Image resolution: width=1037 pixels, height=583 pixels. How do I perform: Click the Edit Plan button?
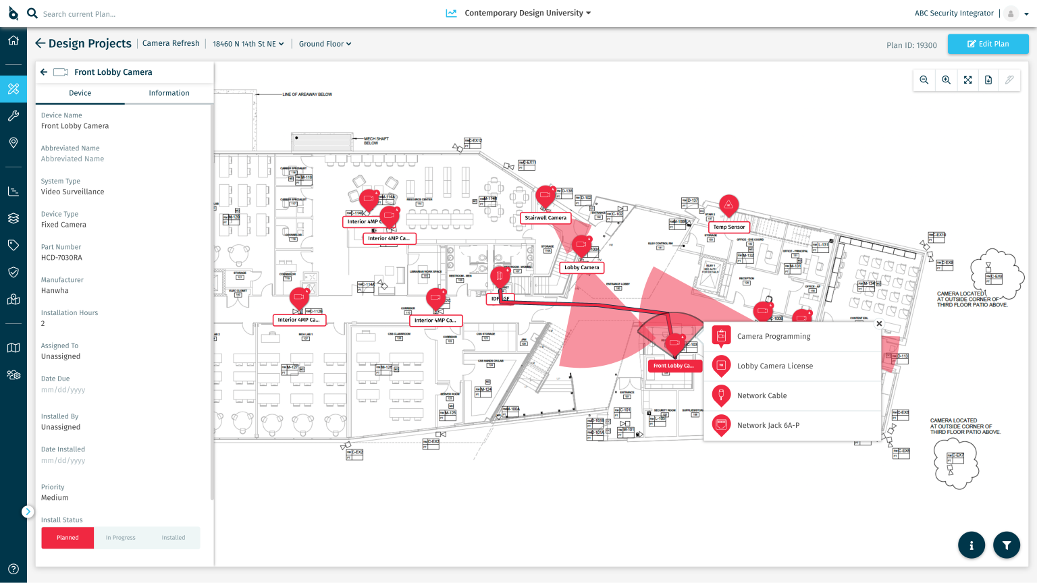click(x=988, y=43)
